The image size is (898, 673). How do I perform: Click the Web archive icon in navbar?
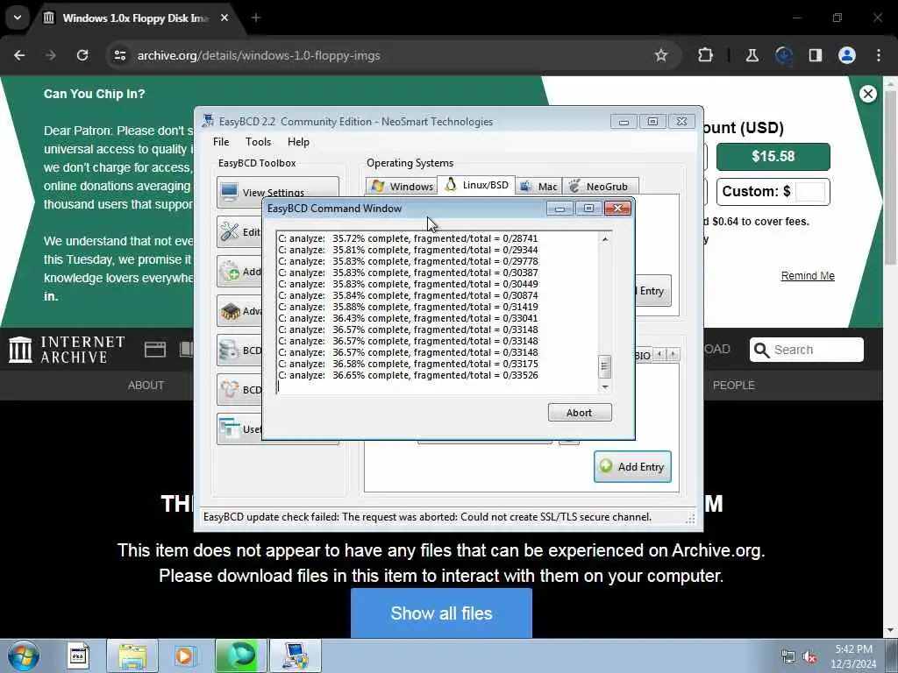pyautogui.click(x=155, y=349)
